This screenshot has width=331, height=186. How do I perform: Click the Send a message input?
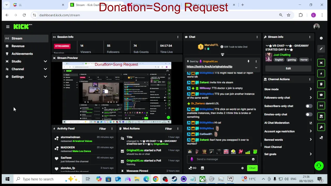point(222,159)
